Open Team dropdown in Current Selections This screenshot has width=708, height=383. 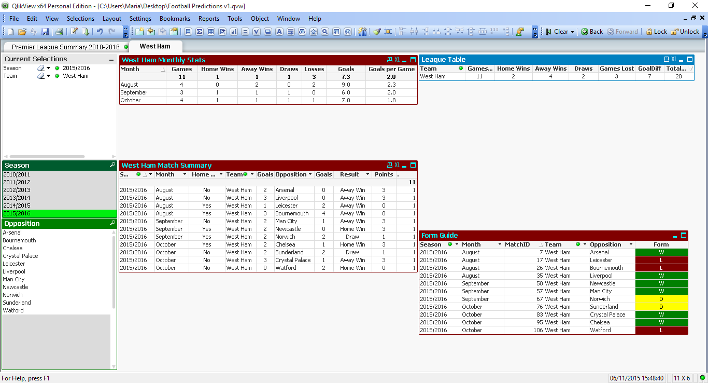click(49, 76)
